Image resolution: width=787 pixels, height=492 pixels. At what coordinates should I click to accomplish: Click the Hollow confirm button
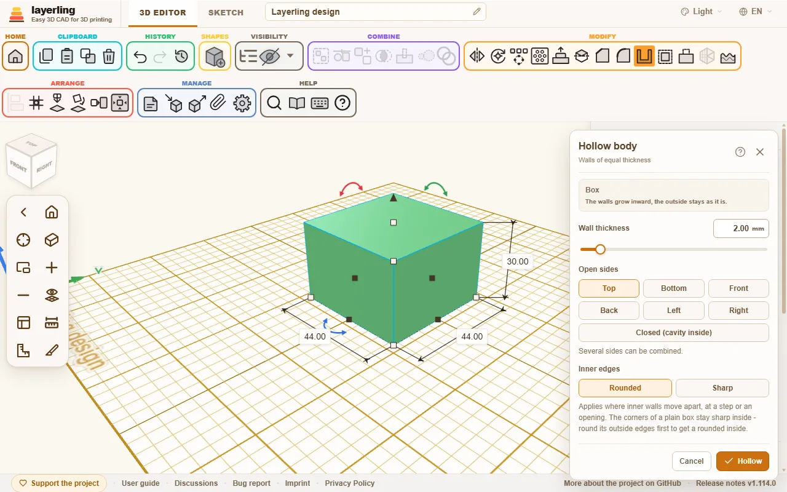click(743, 461)
